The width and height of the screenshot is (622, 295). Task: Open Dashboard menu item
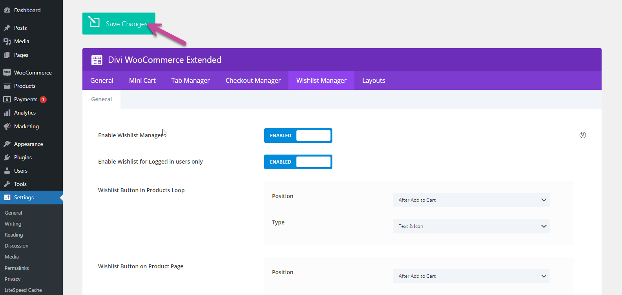(x=31, y=10)
